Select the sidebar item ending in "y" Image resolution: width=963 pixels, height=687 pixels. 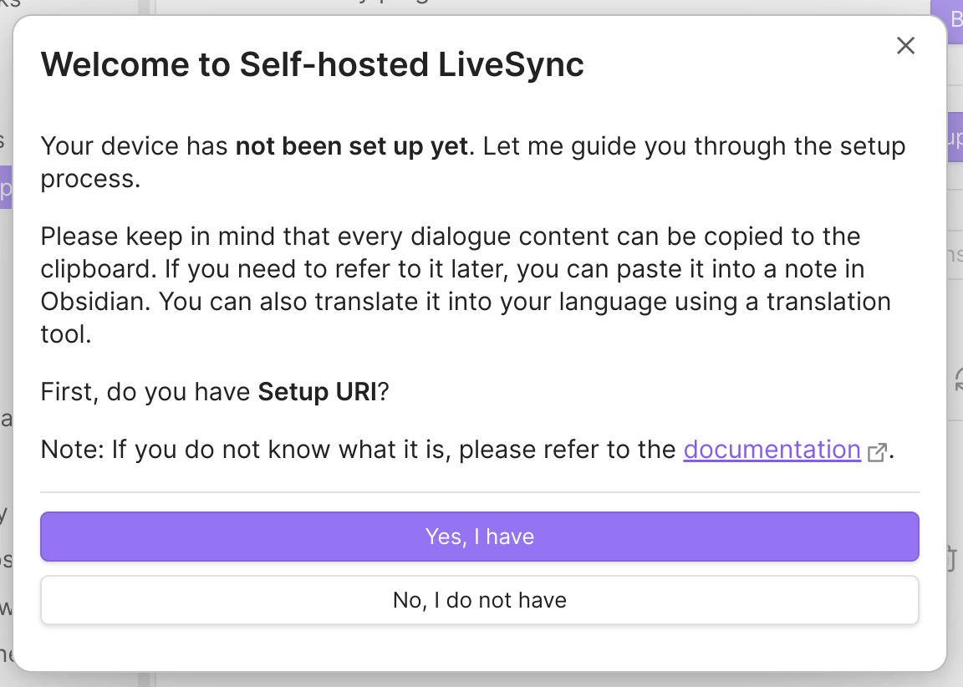[4, 514]
